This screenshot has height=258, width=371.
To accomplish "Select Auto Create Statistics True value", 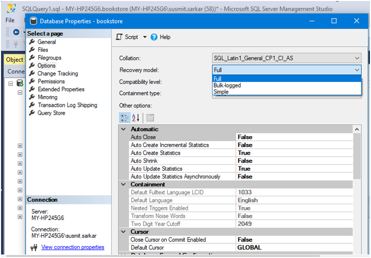I will [x=294, y=153].
